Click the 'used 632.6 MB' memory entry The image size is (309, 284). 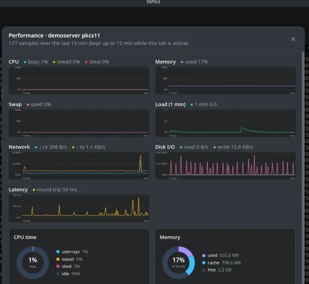coord(221,255)
